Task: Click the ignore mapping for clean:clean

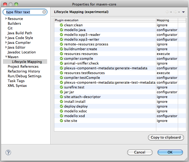Action: click(x=162, y=25)
